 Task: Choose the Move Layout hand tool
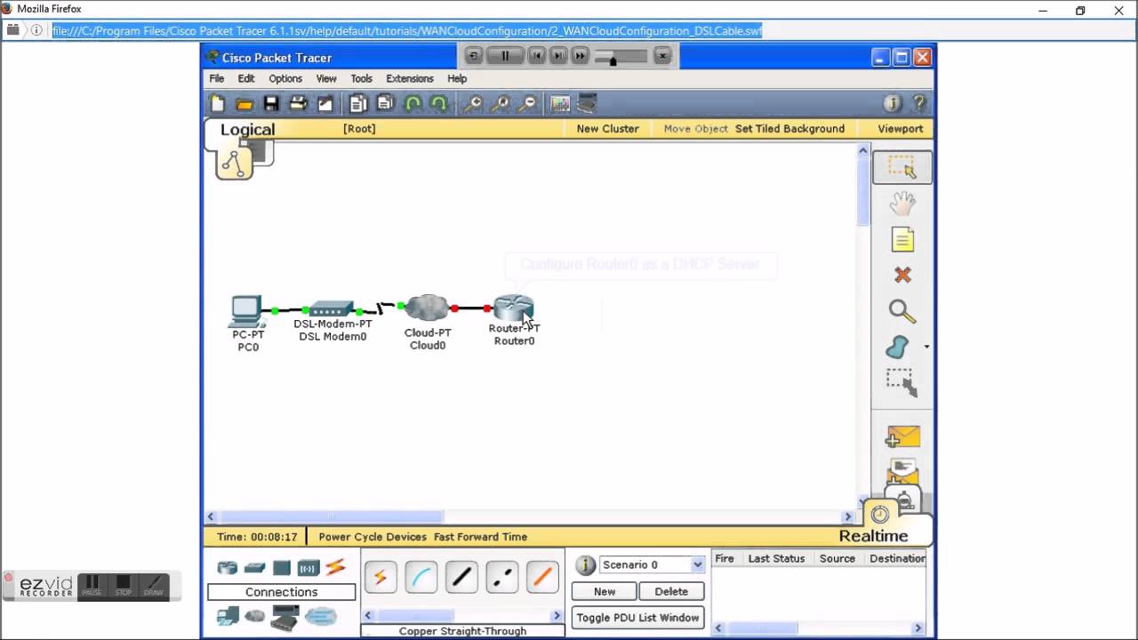click(x=902, y=204)
